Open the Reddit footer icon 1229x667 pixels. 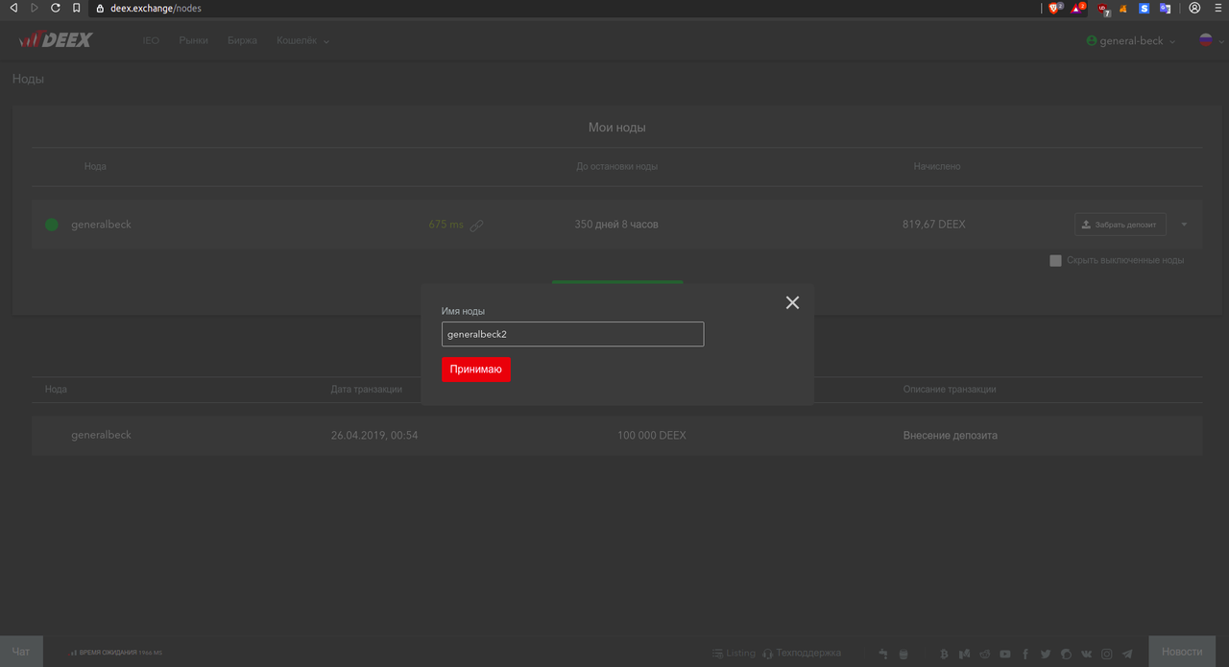click(985, 654)
